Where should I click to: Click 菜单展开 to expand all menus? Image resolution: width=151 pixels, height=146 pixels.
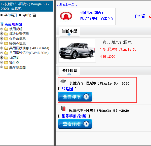pos(11,15)
